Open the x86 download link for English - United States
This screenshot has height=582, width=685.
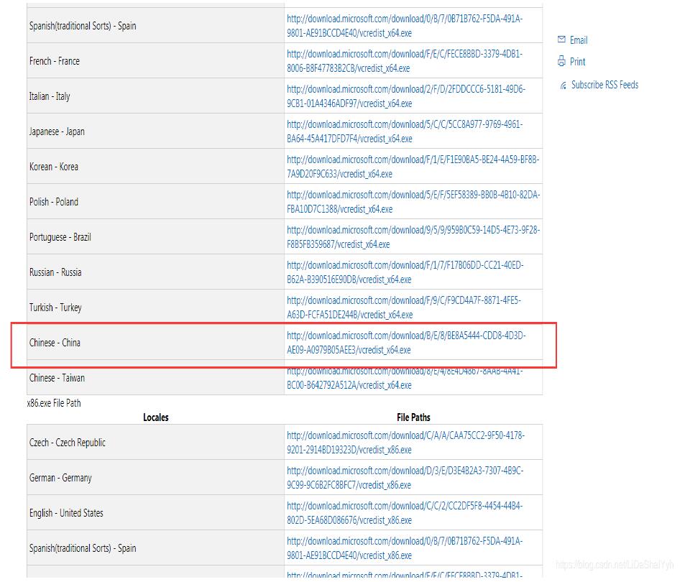tap(405, 513)
